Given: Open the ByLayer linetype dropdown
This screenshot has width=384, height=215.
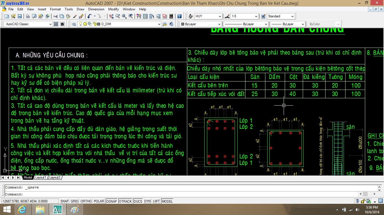Looking at the screenshot, I should click(x=266, y=24).
